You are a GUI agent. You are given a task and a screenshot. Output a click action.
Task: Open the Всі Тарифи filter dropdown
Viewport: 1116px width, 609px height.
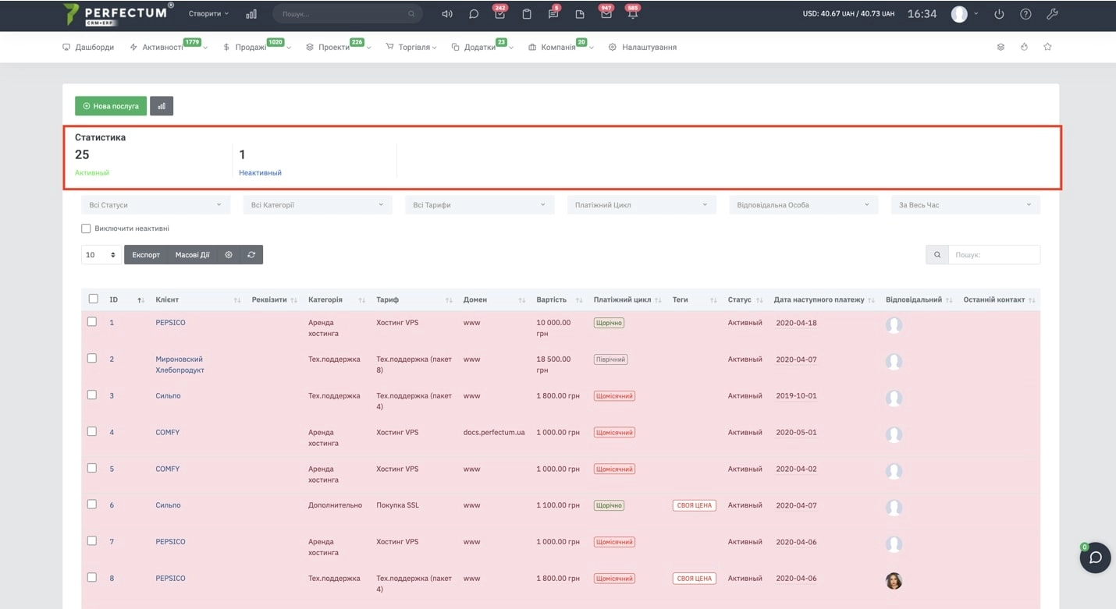[x=479, y=205]
